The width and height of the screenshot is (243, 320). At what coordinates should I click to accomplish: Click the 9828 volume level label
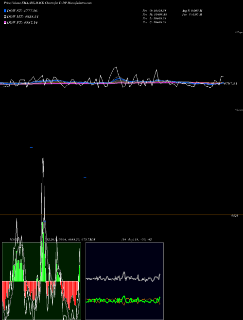[x=235, y=215]
